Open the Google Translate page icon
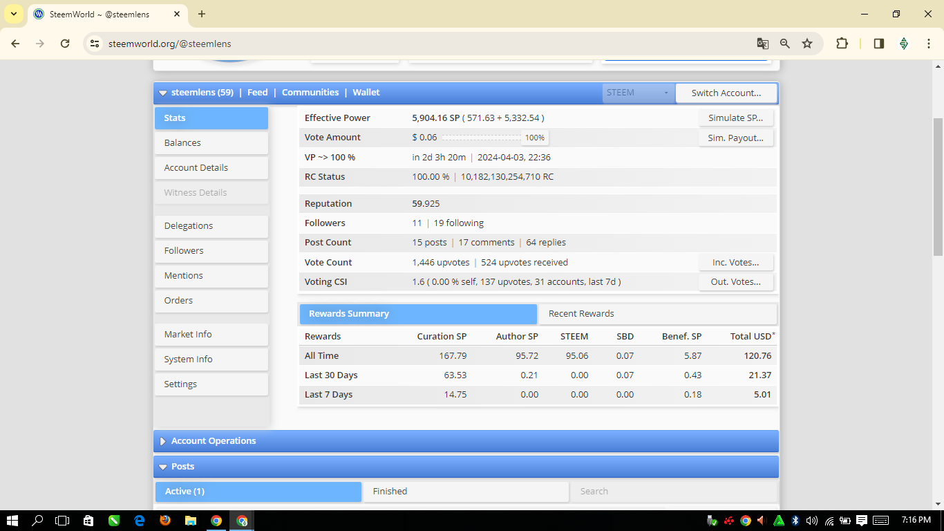Viewport: 944px width, 531px height. 763,44
